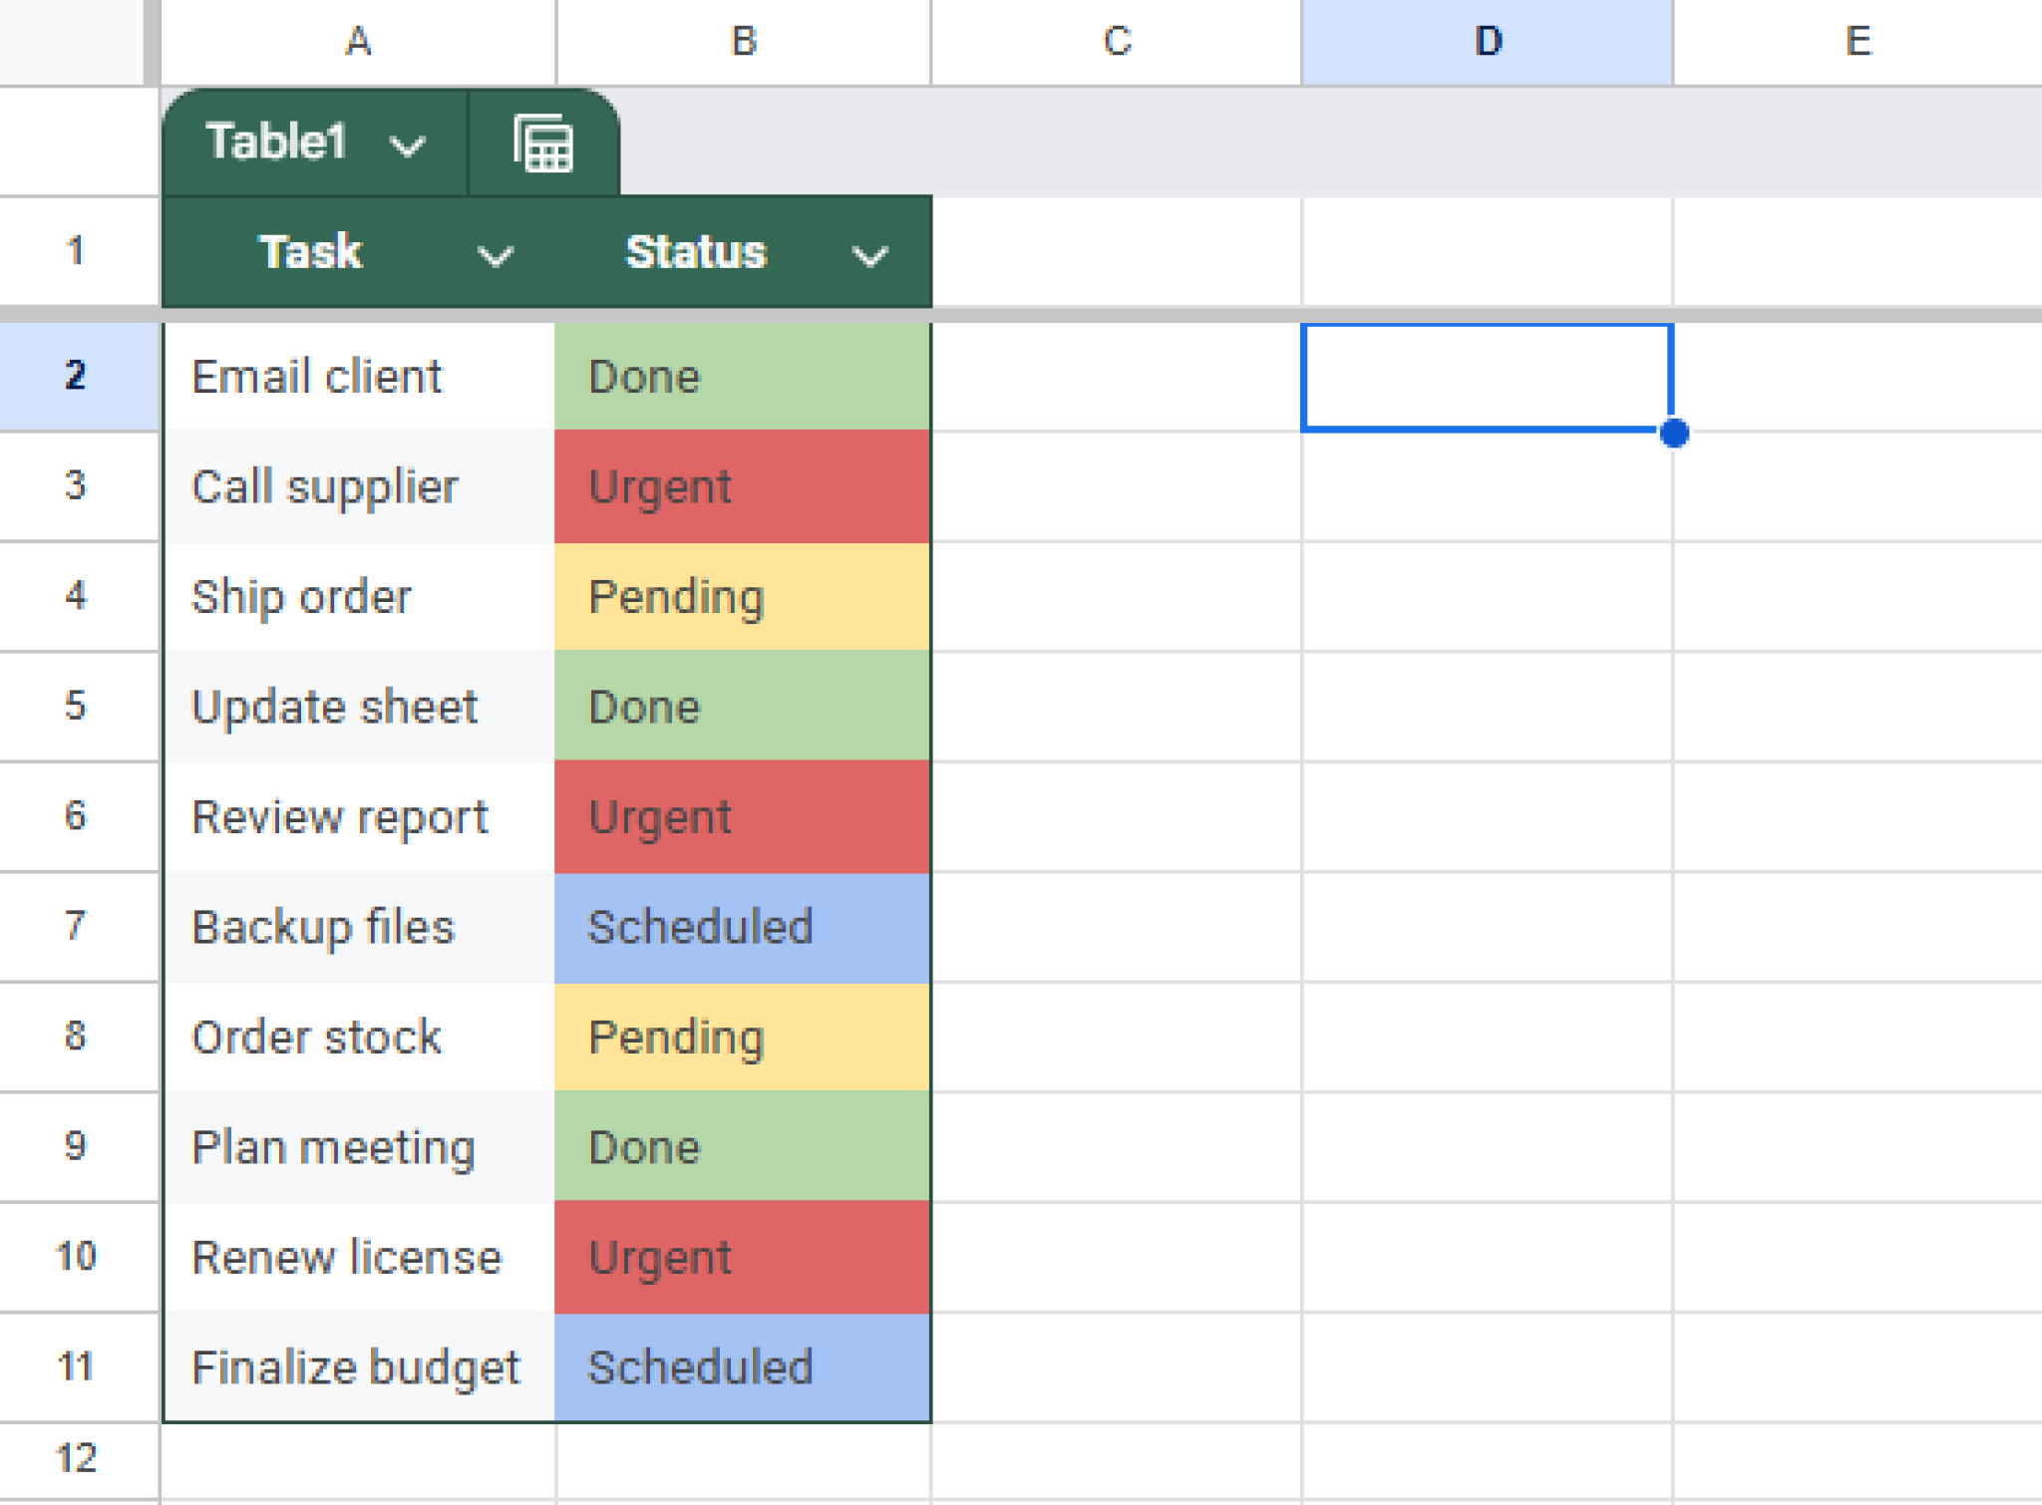Image resolution: width=2042 pixels, height=1505 pixels.
Task: Click the Done status beside Plan meeting
Action: (x=742, y=1146)
